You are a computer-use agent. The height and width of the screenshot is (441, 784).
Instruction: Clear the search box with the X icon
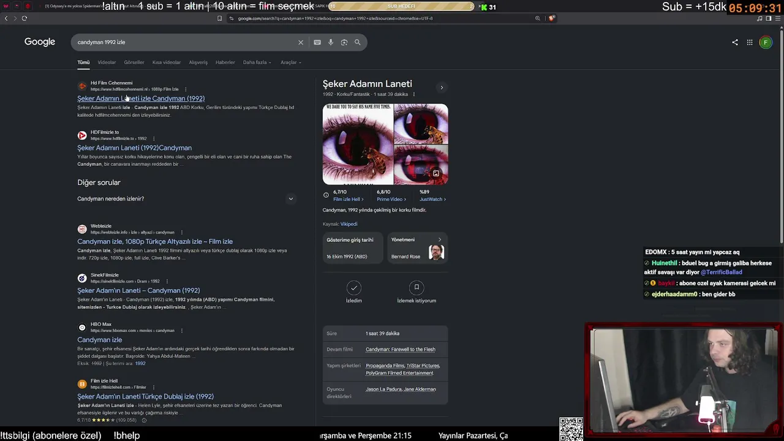pos(301,42)
